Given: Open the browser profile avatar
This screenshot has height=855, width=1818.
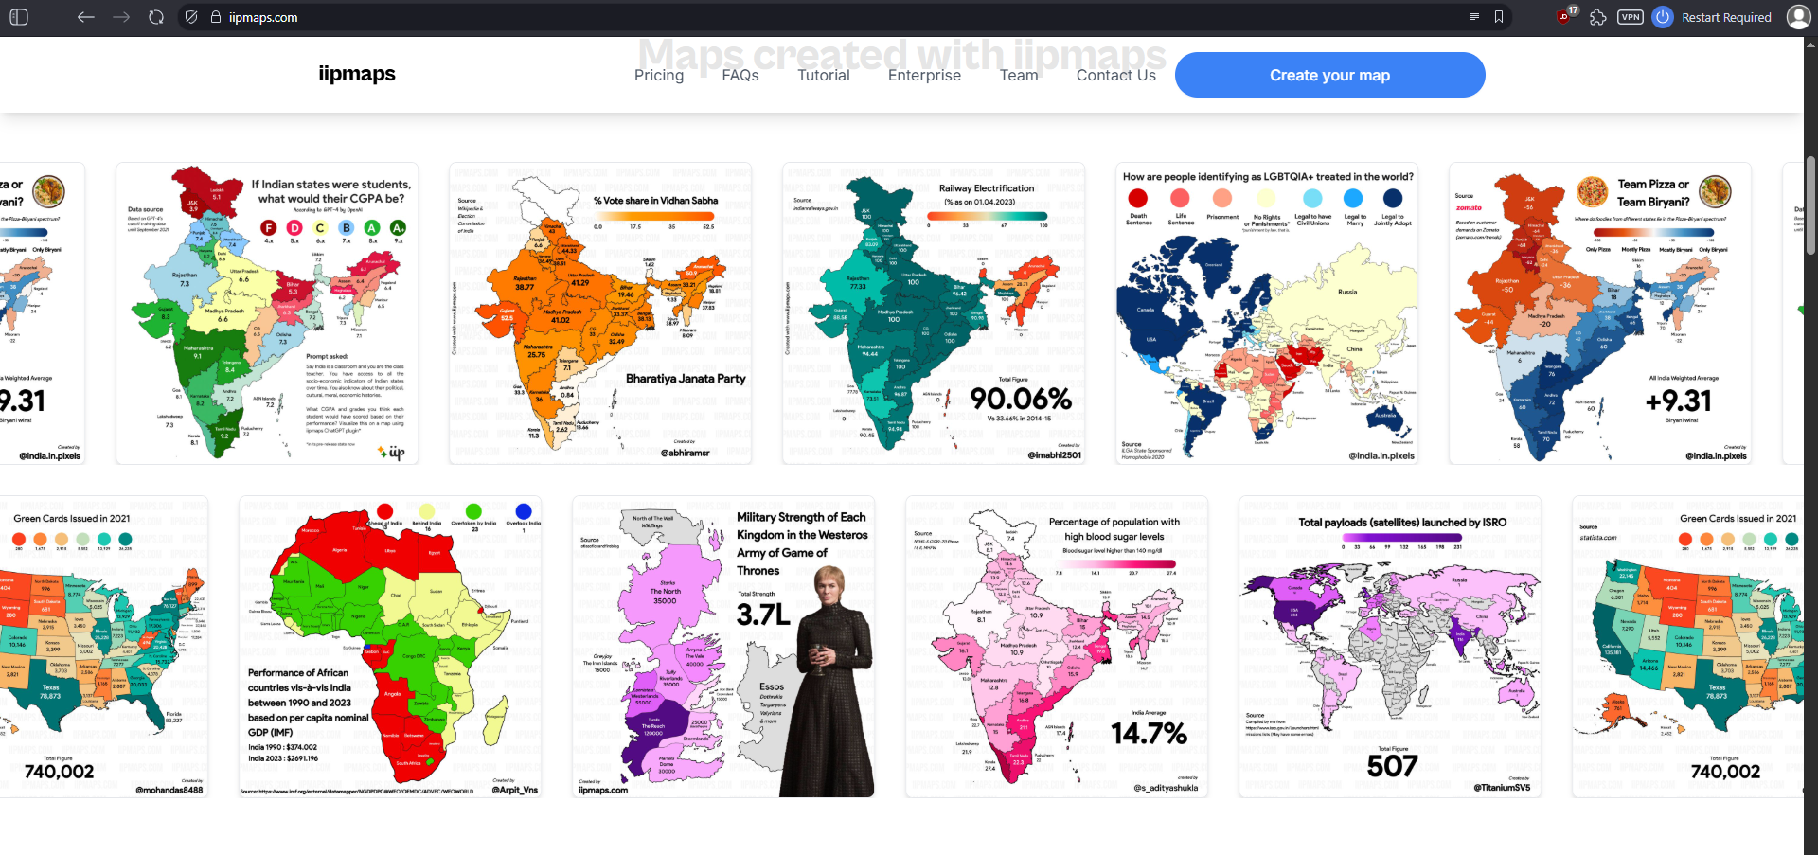Looking at the screenshot, I should [x=1798, y=17].
